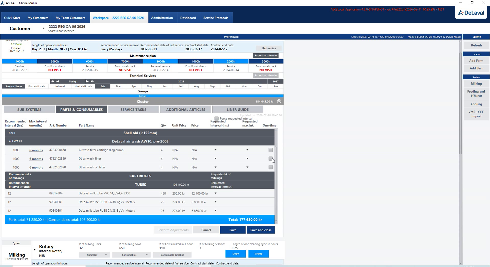Jump to first period with double-left arrow
Viewport: 490px width, 267px height.
tap(52, 81)
